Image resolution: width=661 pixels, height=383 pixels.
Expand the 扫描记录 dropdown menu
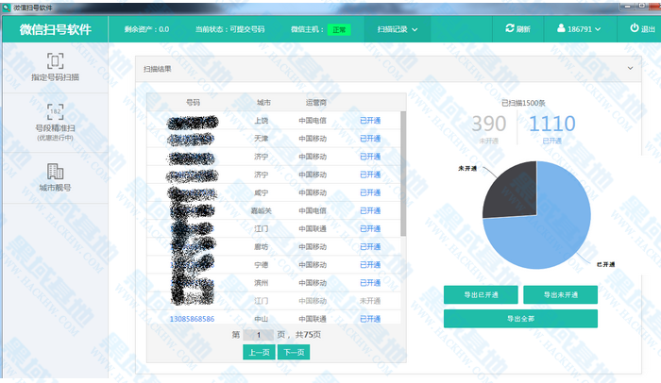398,29
